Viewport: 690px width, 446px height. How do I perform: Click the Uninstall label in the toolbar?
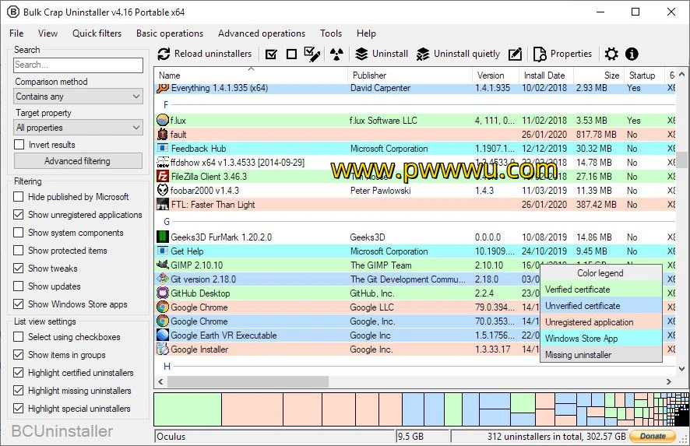(x=390, y=54)
